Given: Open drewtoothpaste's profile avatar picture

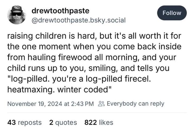Looking at the screenshot, I should pos(17,15).
